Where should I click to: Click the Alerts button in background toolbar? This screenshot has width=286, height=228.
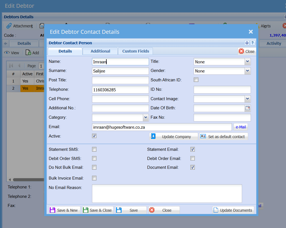pyautogui.click(x=263, y=26)
